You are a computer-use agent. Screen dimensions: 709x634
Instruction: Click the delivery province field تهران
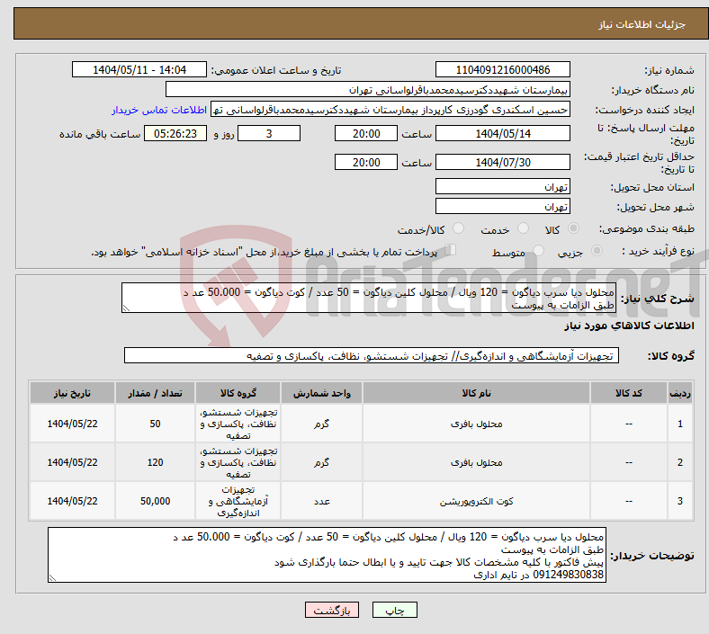pyautogui.click(x=502, y=187)
